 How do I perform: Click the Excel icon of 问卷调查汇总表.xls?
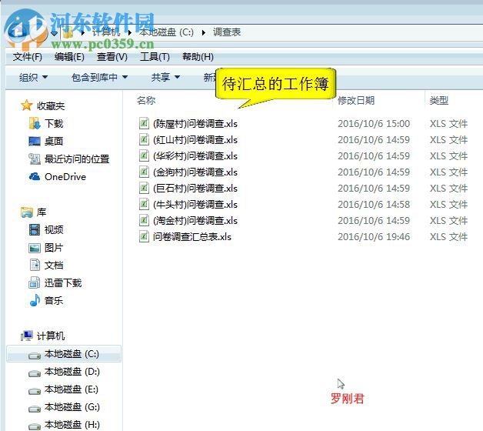(144, 237)
